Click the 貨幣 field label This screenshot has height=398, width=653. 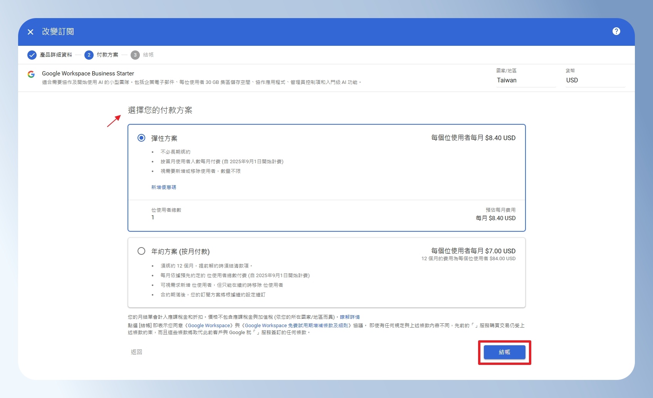570,71
